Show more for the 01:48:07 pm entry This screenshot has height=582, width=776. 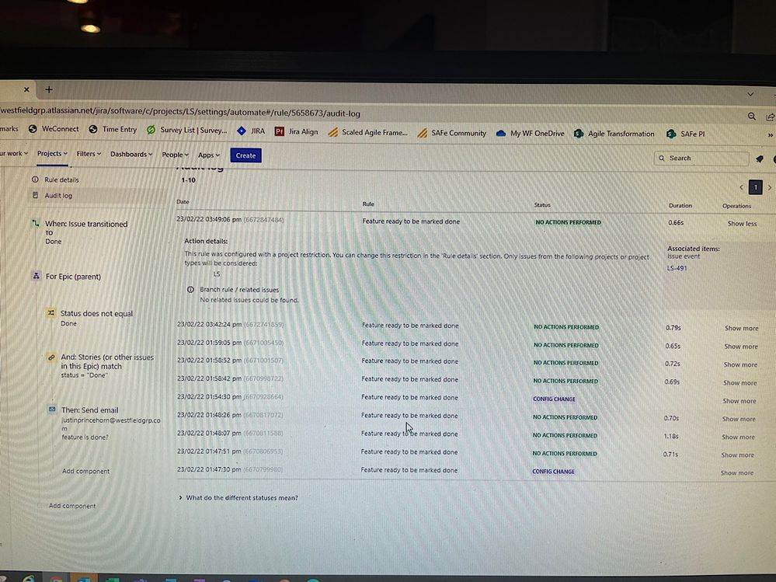pos(739,437)
